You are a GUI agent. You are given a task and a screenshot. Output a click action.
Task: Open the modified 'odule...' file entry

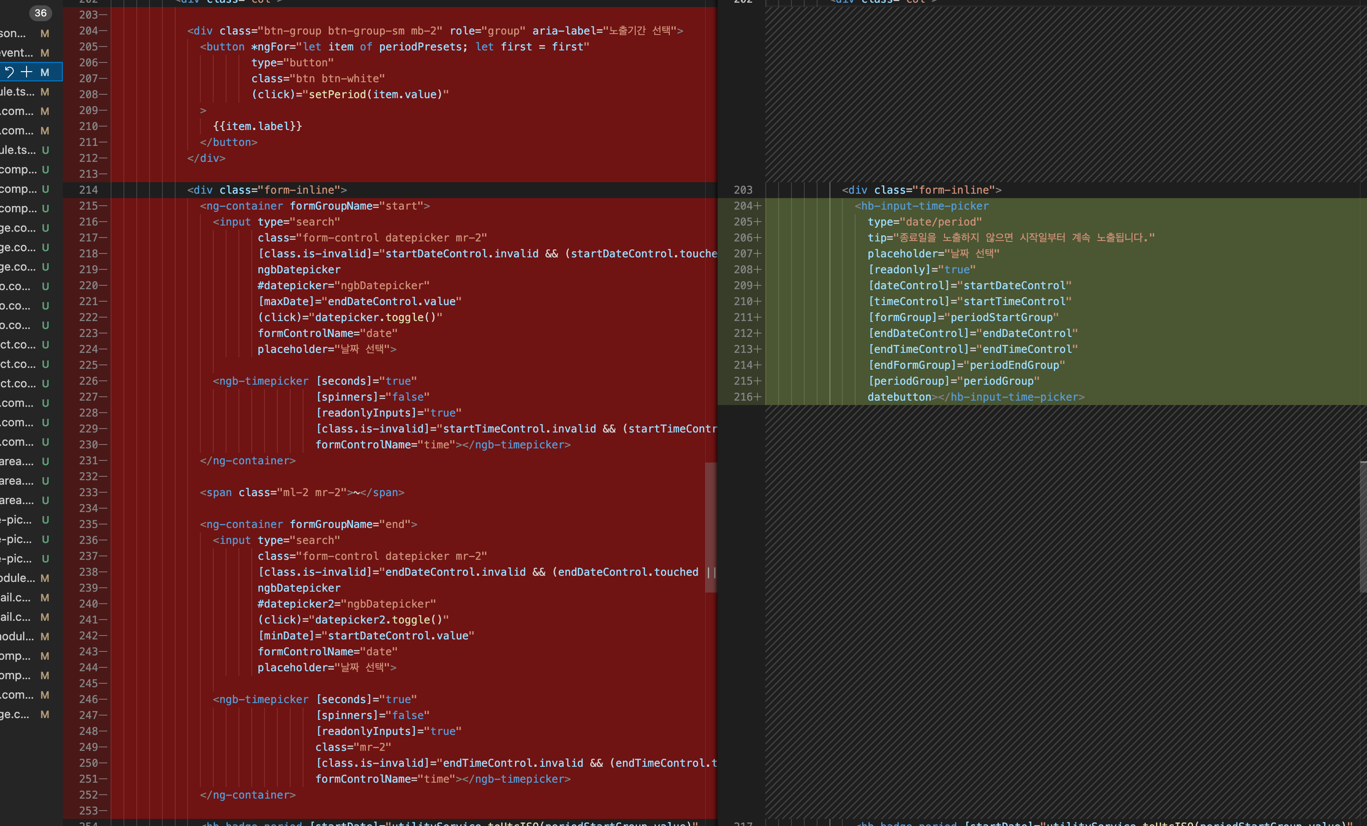(x=18, y=577)
